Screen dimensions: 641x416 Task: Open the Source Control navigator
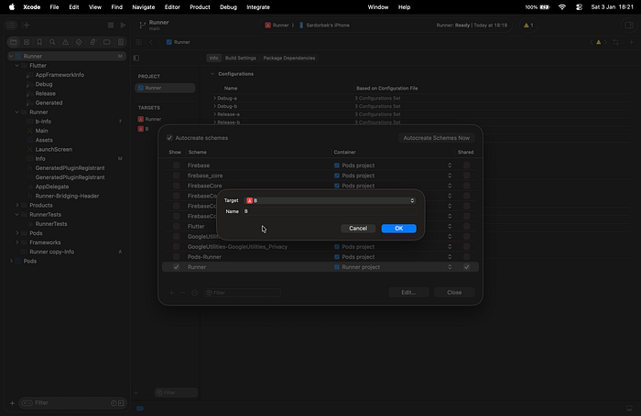coord(27,42)
